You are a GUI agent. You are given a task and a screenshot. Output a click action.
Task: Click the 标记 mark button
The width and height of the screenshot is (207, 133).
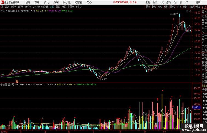[x=185, y=7]
